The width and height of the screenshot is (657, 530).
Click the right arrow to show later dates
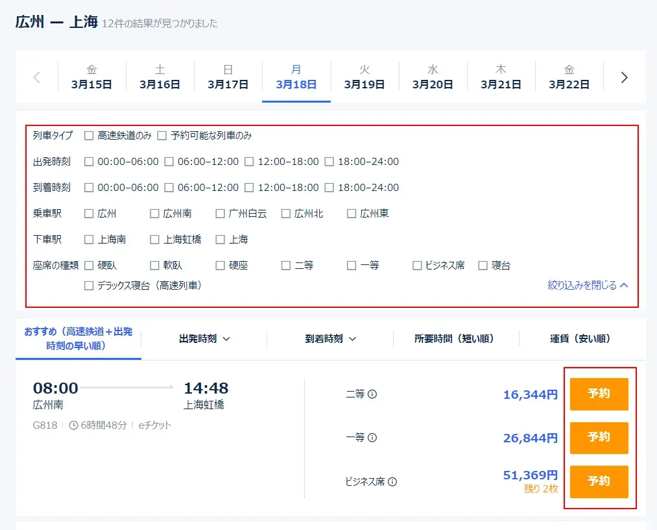623,77
